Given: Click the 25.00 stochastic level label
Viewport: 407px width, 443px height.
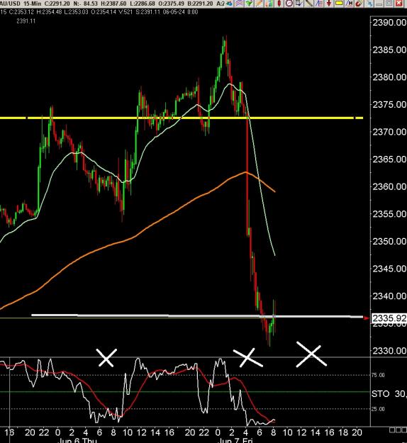Looking at the screenshot, I should (378, 409).
